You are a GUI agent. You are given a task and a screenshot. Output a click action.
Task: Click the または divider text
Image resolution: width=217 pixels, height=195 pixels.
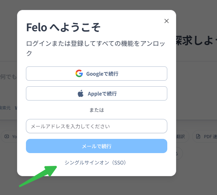(x=97, y=110)
